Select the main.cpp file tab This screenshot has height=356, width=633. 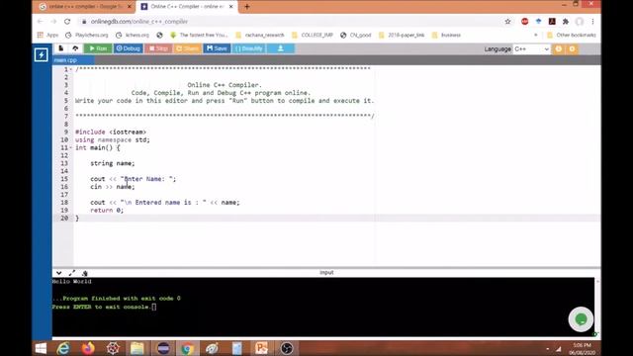pyautogui.click(x=73, y=60)
